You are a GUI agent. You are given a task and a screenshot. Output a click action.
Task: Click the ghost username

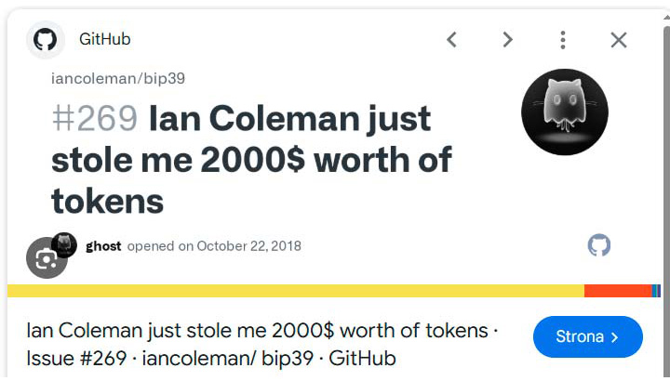tap(103, 246)
